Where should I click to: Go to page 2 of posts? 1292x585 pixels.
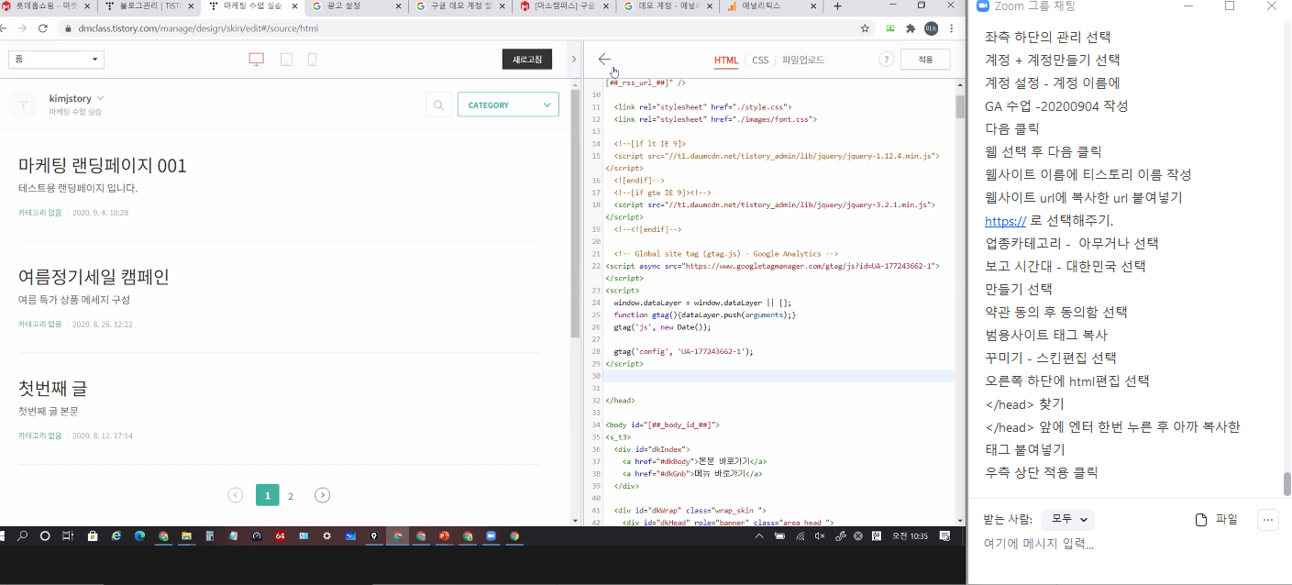291,496
